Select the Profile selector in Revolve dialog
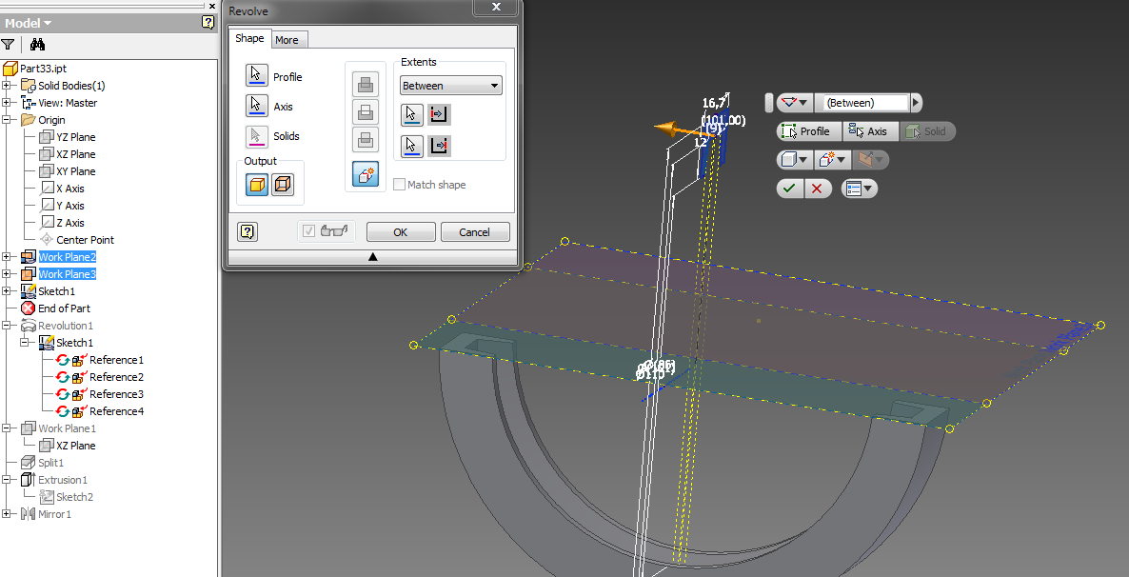Viewport: 1129px width, 577px height. pyautogui.click(x=258, y=76)
